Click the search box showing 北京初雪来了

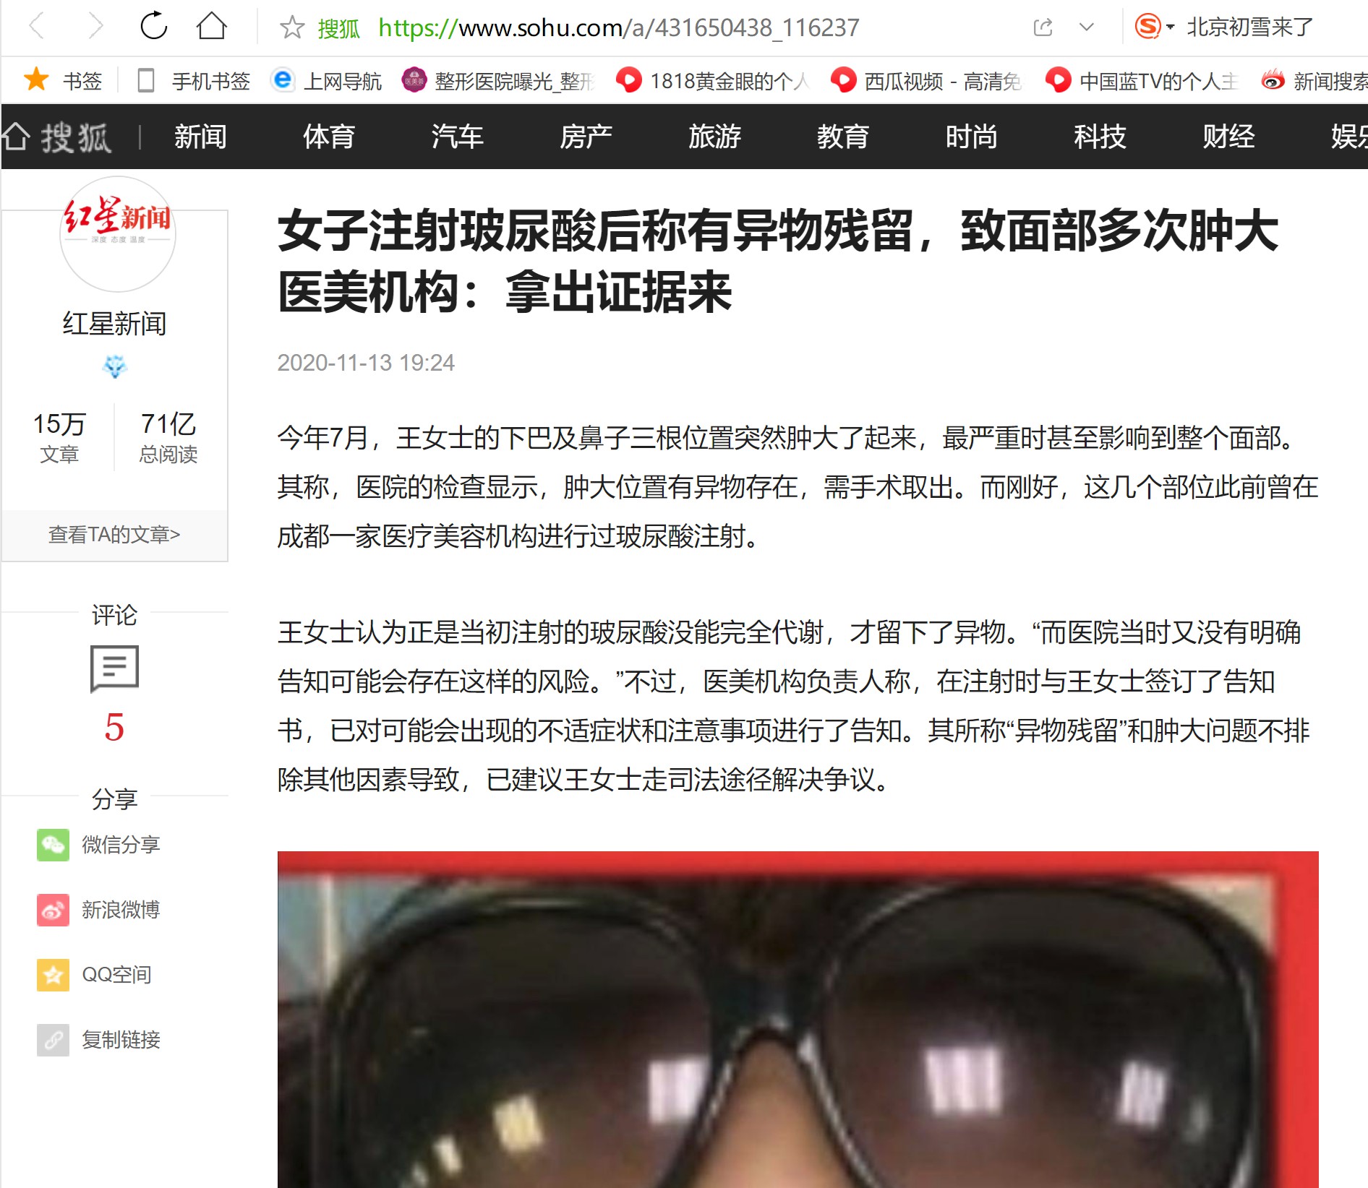(1249, 27)
